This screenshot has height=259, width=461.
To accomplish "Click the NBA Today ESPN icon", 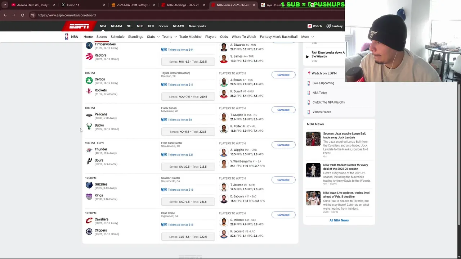I will (x=309, y=93).
